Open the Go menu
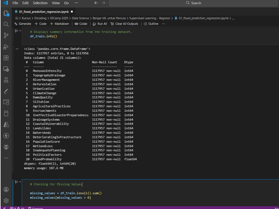Viewport: 279px width, 209px height. [66, 3]
